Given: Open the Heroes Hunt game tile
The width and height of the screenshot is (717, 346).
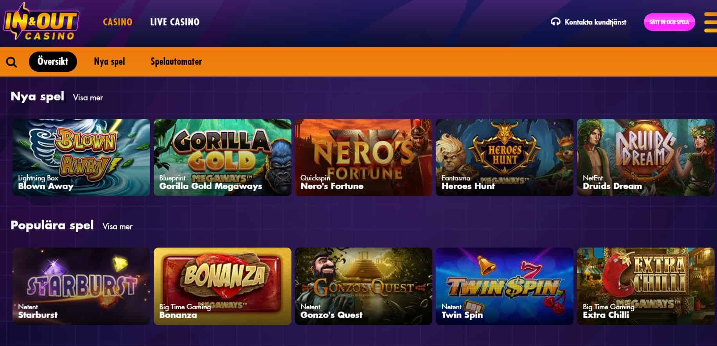Looking at the screenshot, I should coord(505,157).
